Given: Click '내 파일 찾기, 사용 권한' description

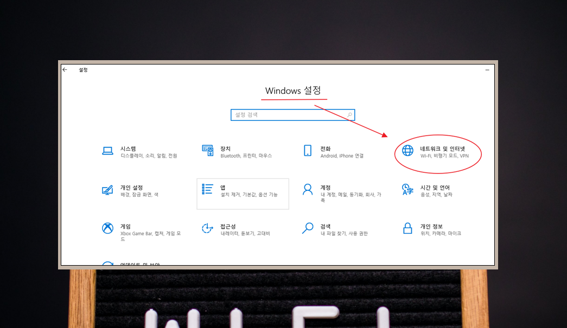Looking at the screenshot, I should (344, 234).
